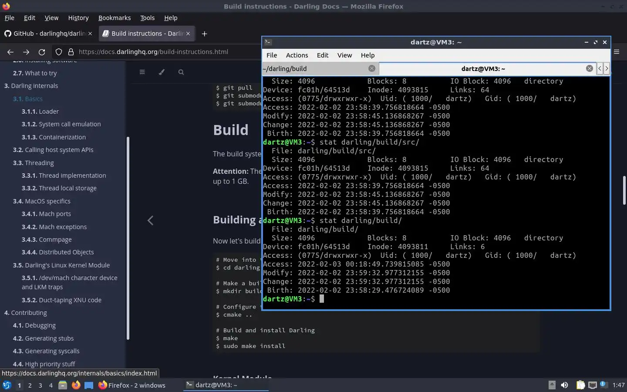The height and width of the screenshot is (392, 627).
Task: Open terminal Help menu
Action: coord(367,55)
